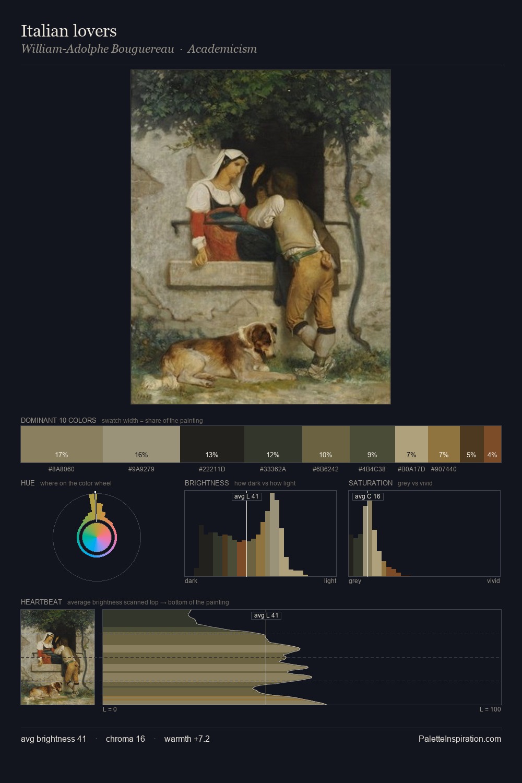The image size is (522, 783).
Task: Click 'avg brightness 41' in the footer
Action: (54, 739)
